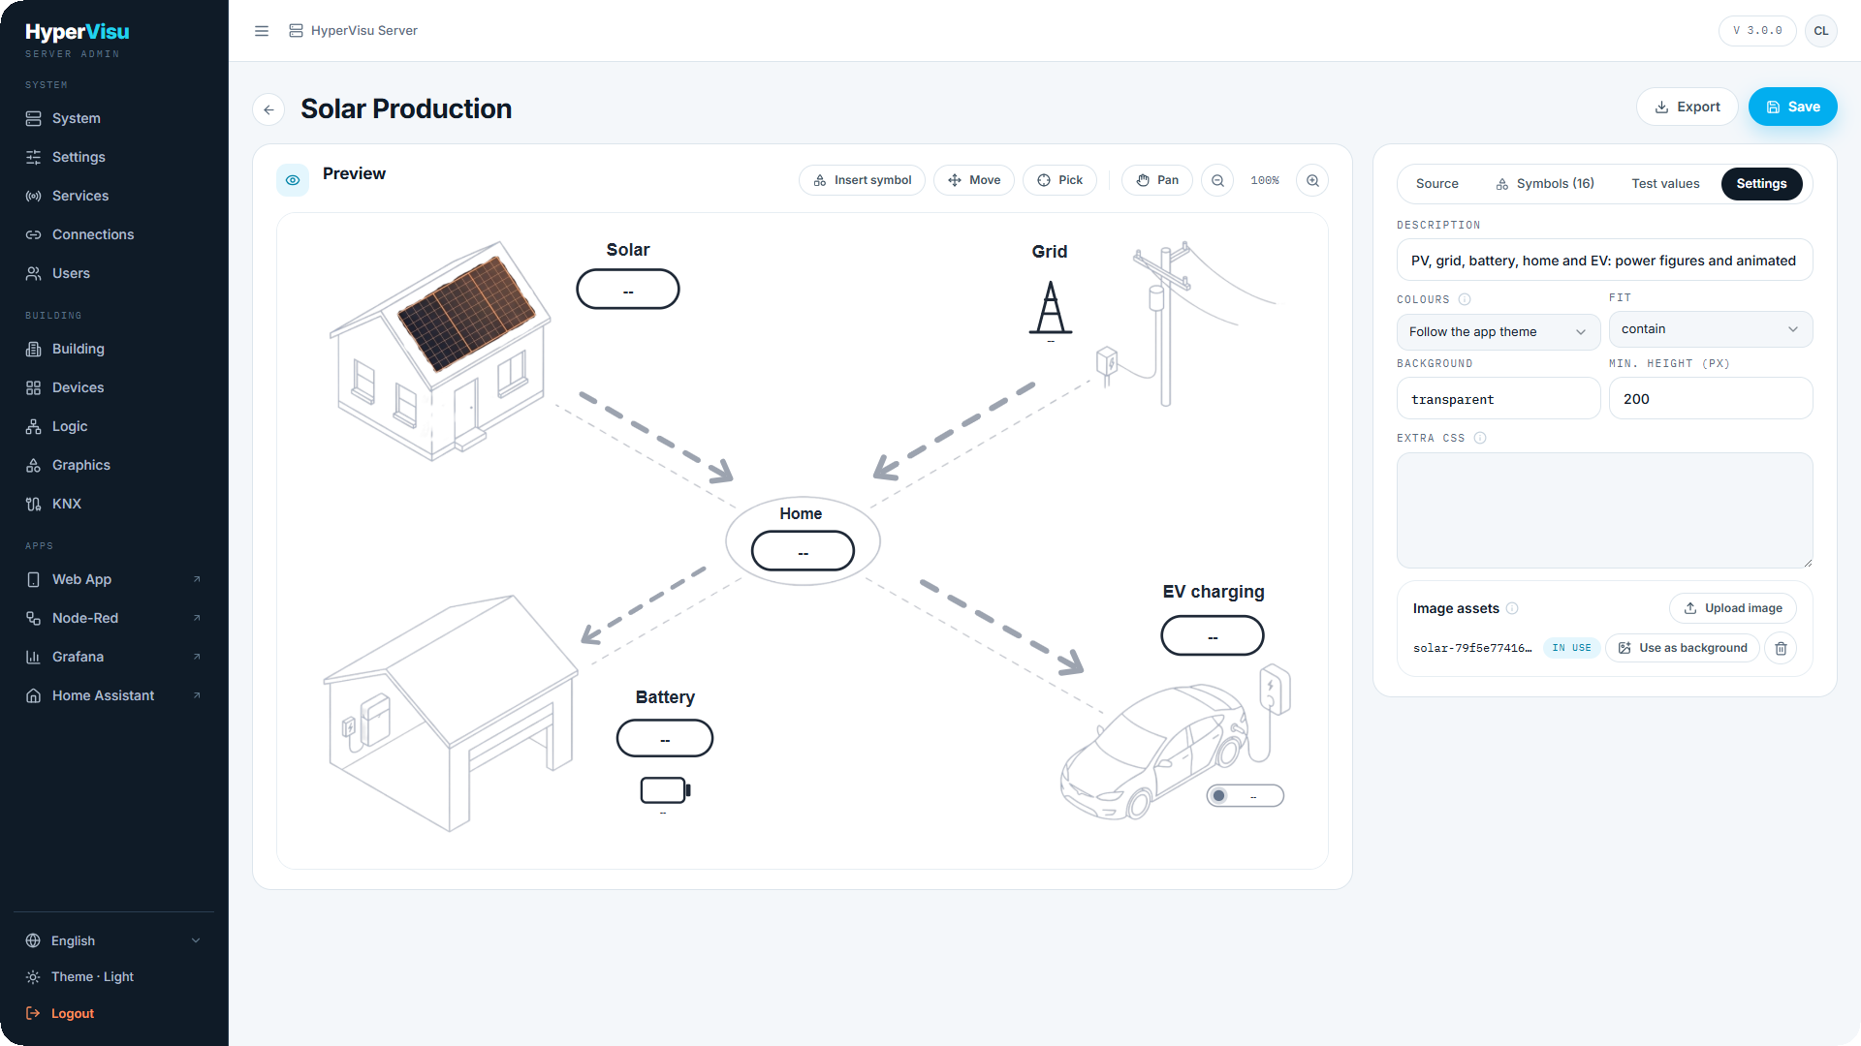Click the Extra CSS info icon
Viewport: 1861px width, 1046px height.
coord(1480,438)
